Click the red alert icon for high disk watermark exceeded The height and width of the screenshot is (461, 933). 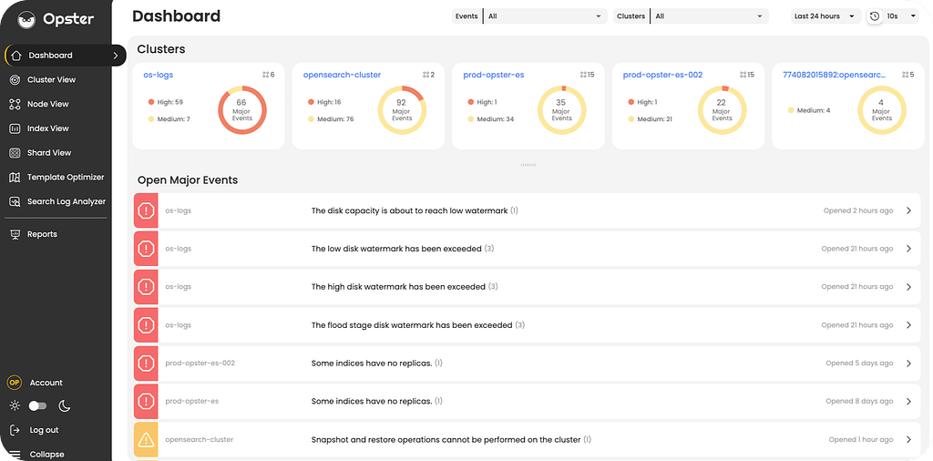click(146, 287)
